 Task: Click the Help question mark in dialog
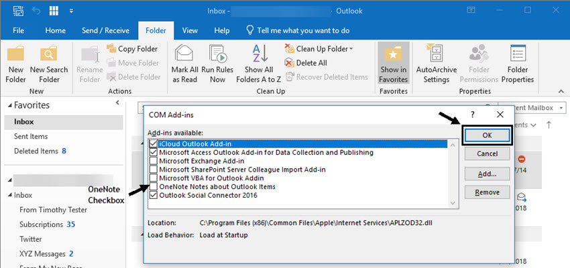click(473, 115)
